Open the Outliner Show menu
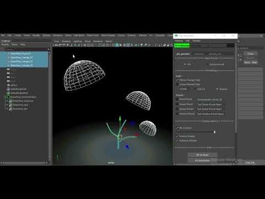The height and width of the screenshot is (199, 265). click(14, 45)
